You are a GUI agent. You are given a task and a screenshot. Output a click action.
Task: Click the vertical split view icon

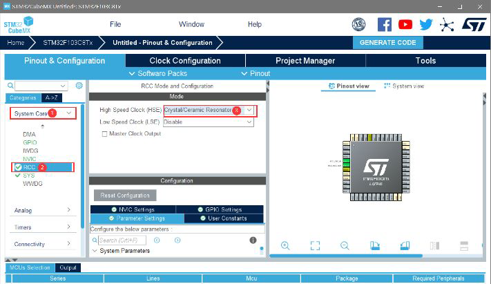tap(434, 245)
